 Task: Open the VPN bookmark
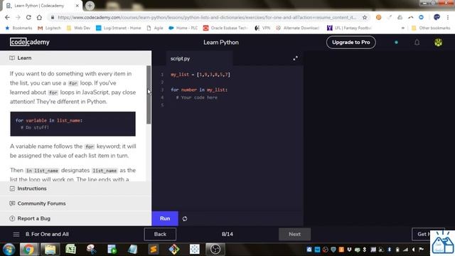(x=262, y=28)
